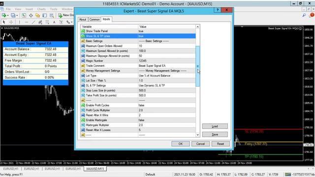Select the horizontal line drawing tool
The height and width of the screenshot is (177, 315).
[26, 22]
